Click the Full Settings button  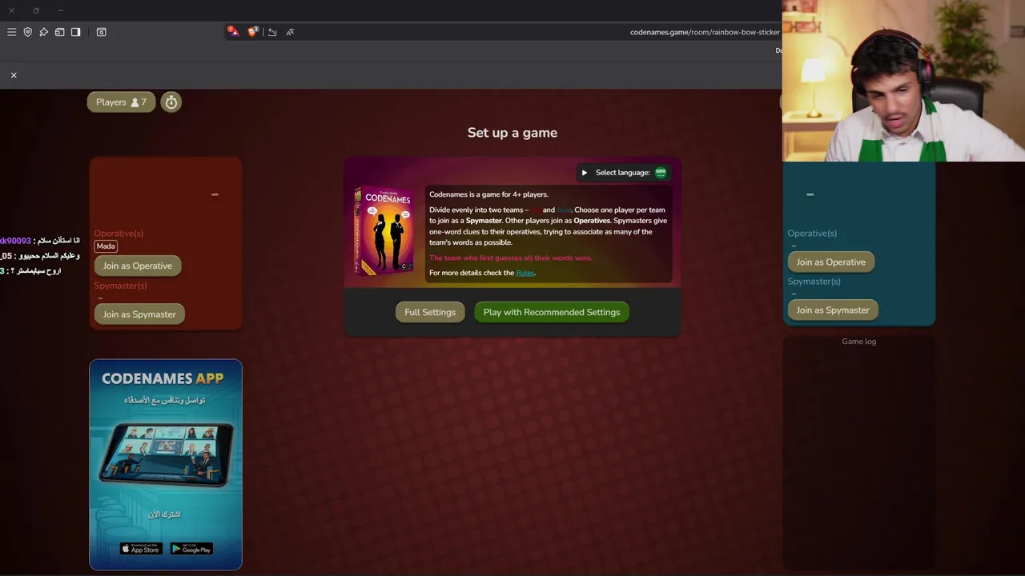click(x=430, y=312)
